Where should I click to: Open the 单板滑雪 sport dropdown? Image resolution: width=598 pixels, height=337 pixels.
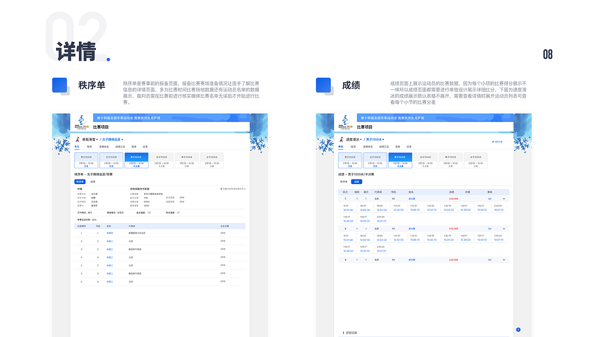(x=90, y=139)
